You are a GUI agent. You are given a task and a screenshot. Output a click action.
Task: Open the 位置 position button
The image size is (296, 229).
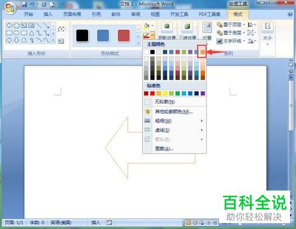[207, 31]
